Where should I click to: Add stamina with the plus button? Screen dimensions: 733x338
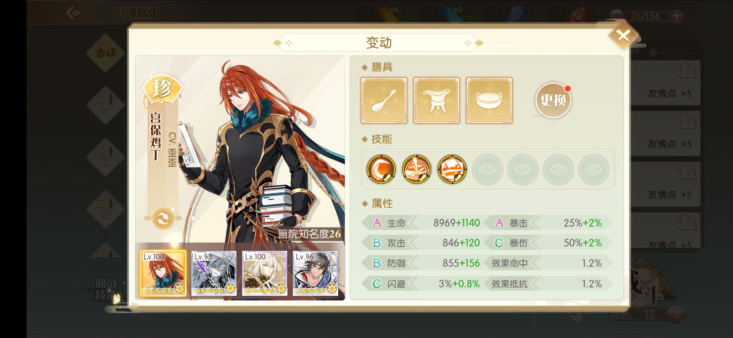[x=677, y=16]
